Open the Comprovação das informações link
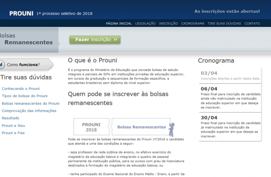This screenshot has height=177, width=271. 29,111
